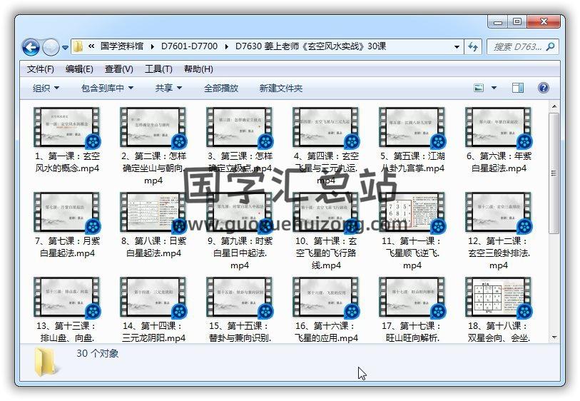Select video 7、第七课:月紫白星起法

[x=67, y=225]
